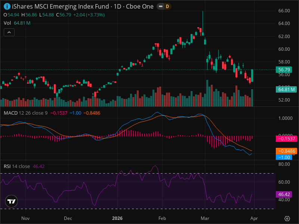Click the 40.00 RSI scale label

coord(284,200)
